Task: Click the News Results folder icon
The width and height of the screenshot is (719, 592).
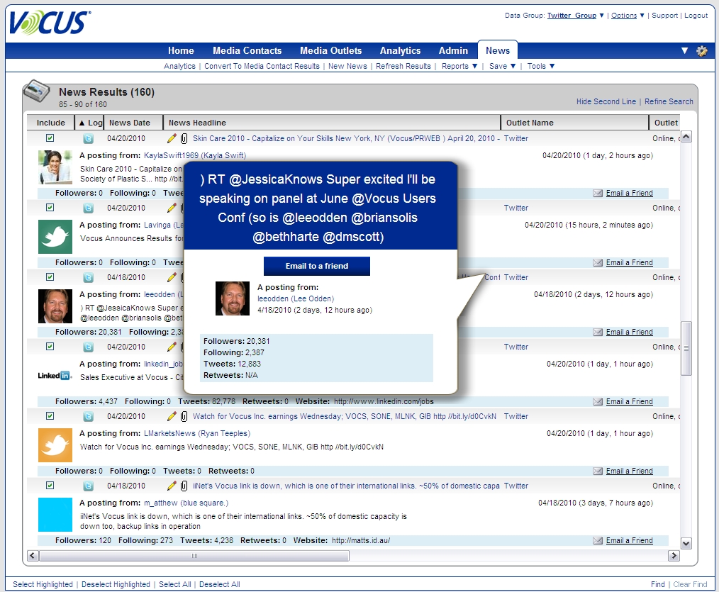Action: point(36,91)
